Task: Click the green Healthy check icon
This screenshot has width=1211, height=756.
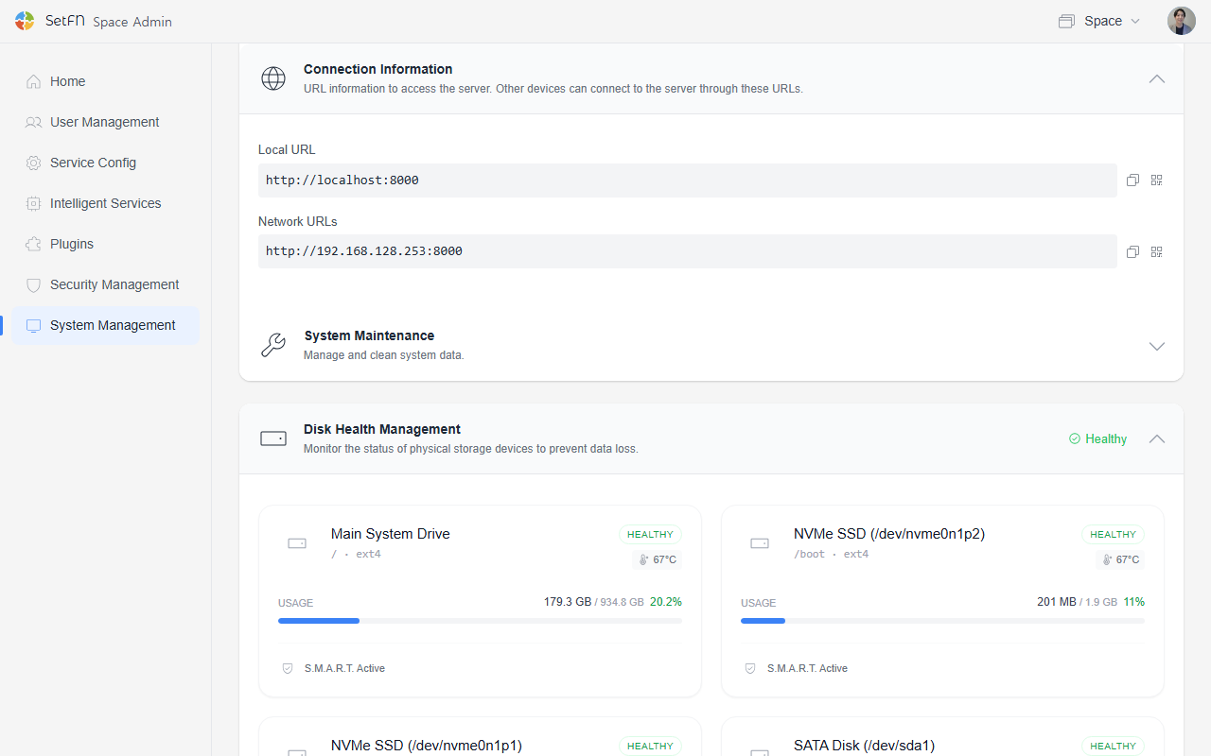Action: tap(1075, 438)
